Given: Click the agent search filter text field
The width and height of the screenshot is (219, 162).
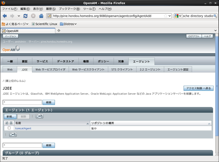Looking at the screenshot, I should [x=22, y=102].
